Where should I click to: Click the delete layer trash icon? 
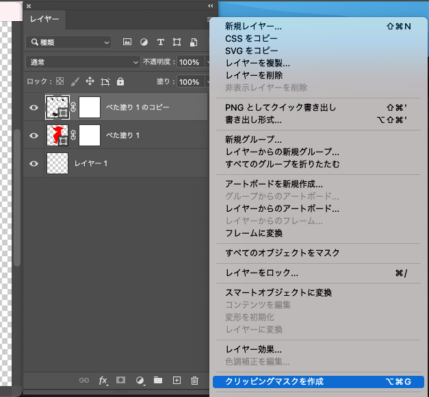click(194, 381)
